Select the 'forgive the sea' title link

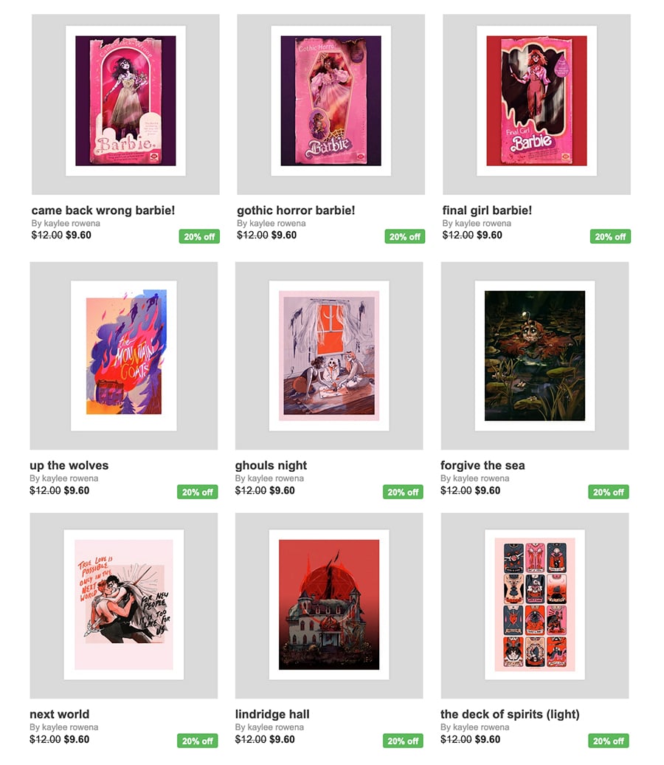tap(483, 465)
